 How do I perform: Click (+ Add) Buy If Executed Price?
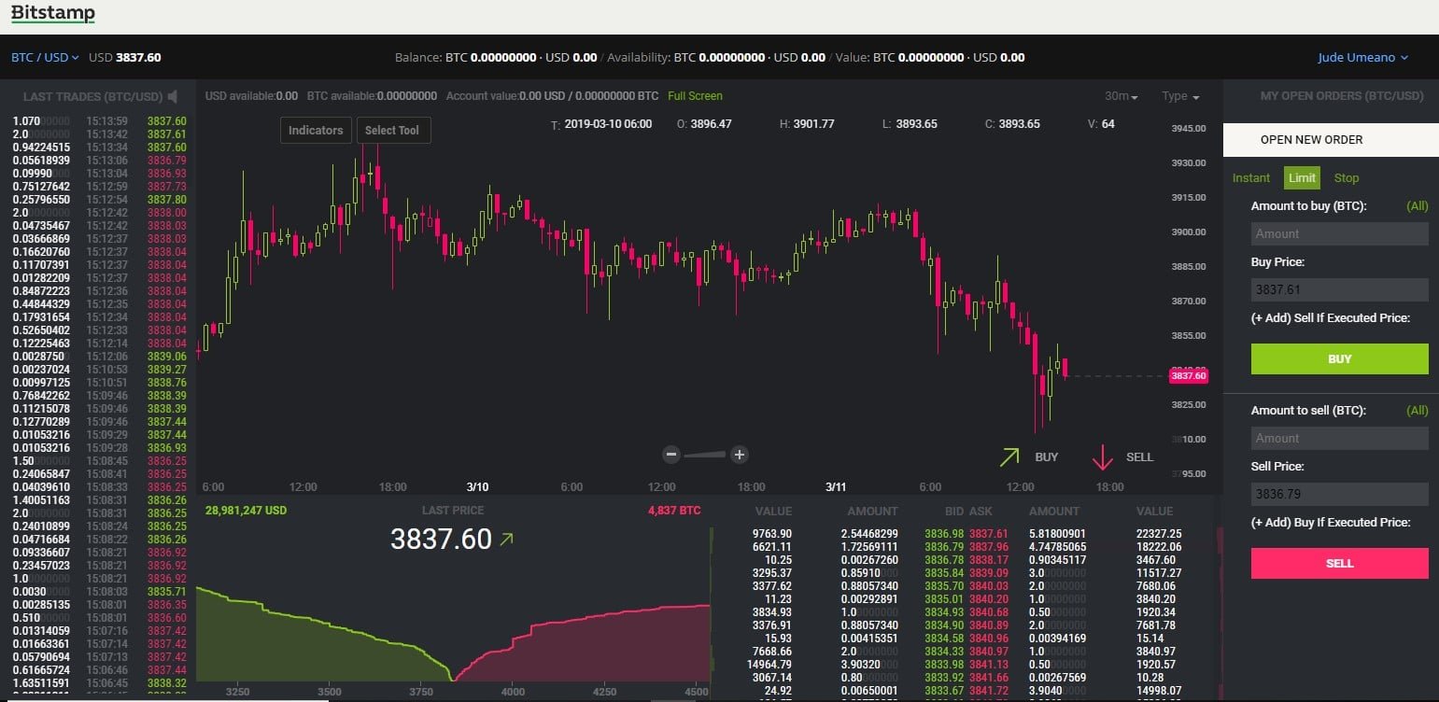[1330, 522]
